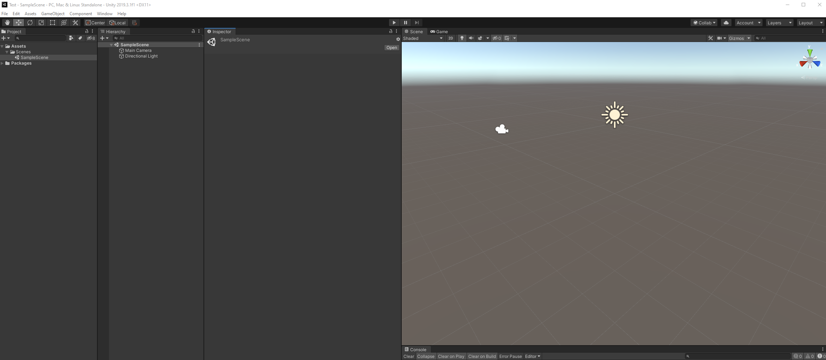Select Main Camera in Hierarchy
Screen dimensions: 826x360
pyautogui.click(x=138, y=50)
